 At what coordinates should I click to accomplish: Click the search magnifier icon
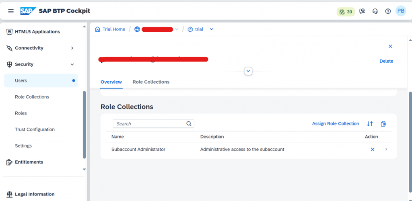189,123
